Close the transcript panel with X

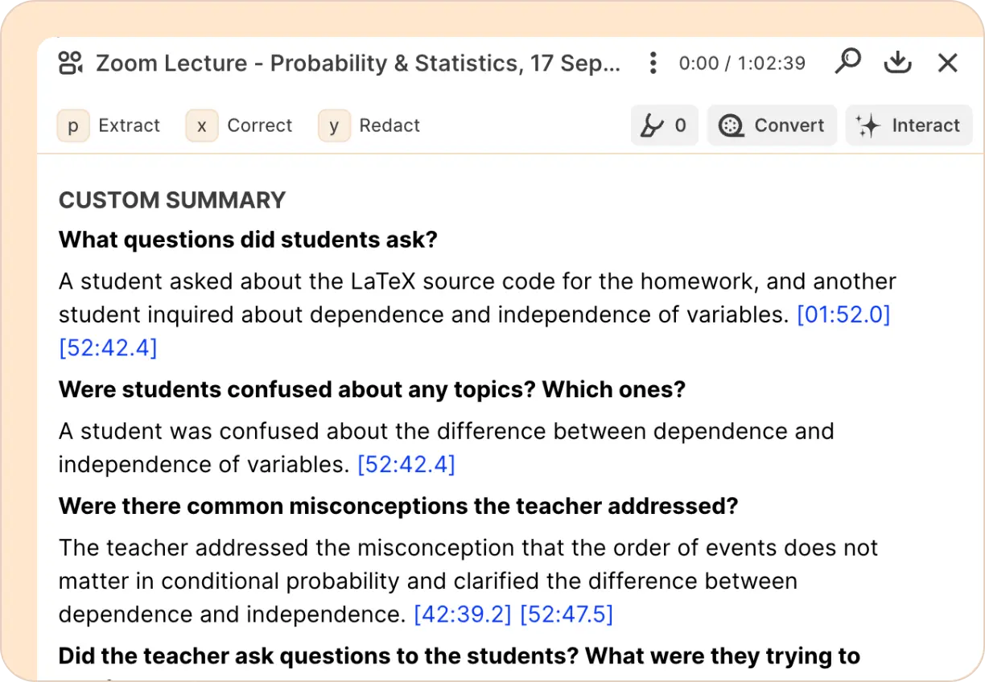948,63
